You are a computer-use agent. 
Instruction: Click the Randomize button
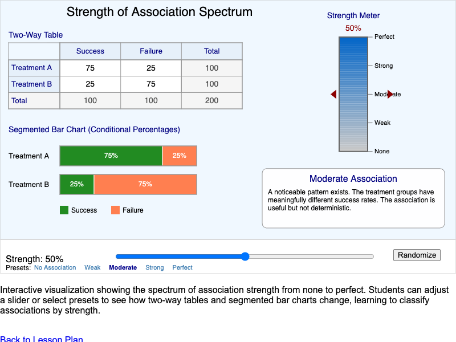coord(417,255)
